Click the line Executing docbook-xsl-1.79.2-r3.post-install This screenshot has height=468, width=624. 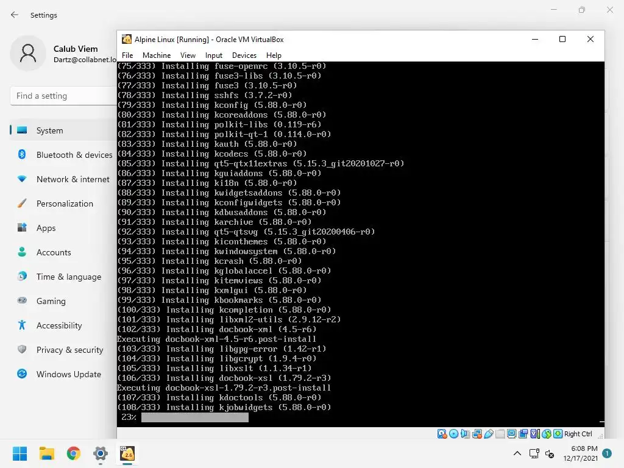click(x=224, y=388)
